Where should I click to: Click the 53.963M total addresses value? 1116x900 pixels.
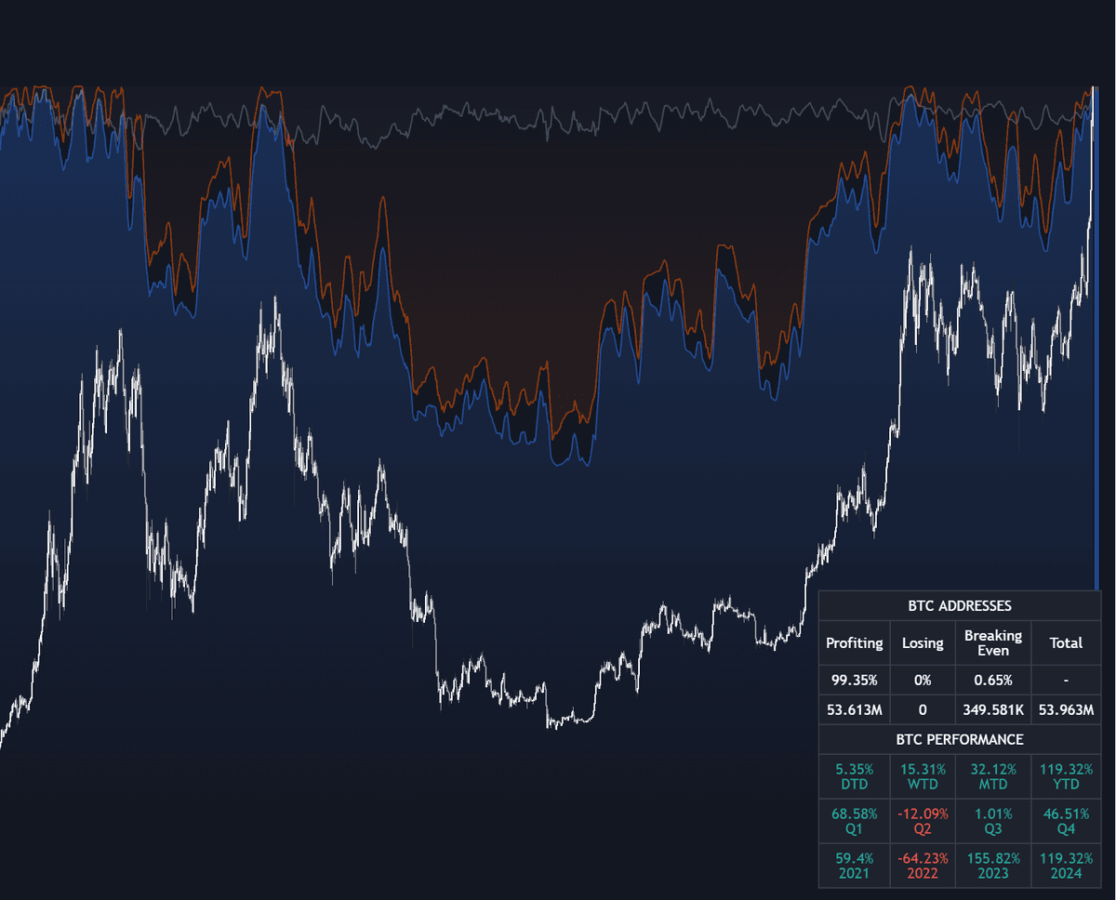pos(1066,710)
